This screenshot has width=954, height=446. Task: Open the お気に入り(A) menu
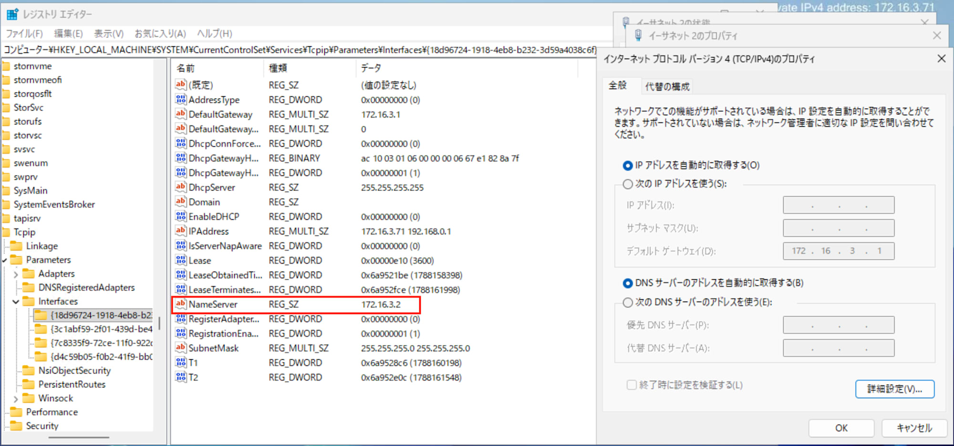coord(160,33)
